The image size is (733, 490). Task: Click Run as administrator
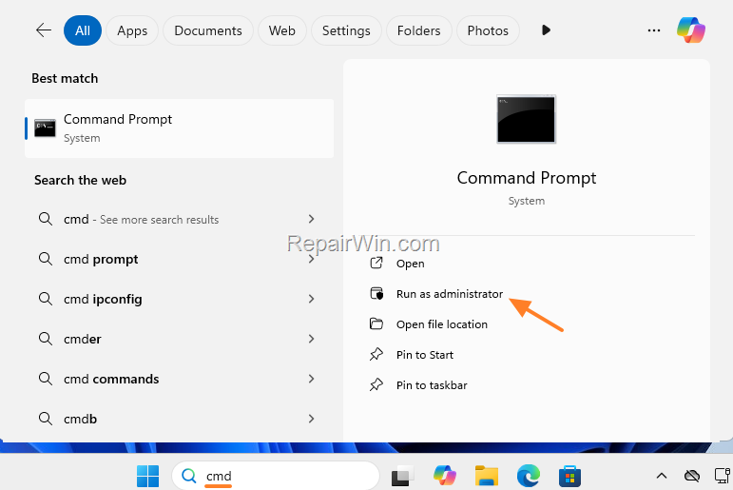(x=449, y=294)
